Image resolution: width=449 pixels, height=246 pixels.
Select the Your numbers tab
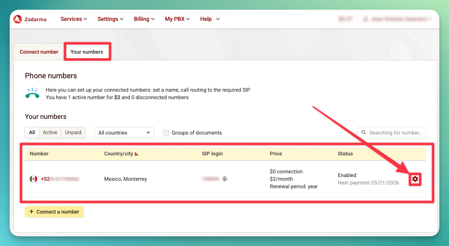click(x=87, y=52)
